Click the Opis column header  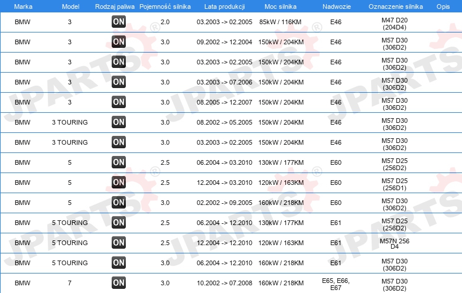click(x=443, y=6)
